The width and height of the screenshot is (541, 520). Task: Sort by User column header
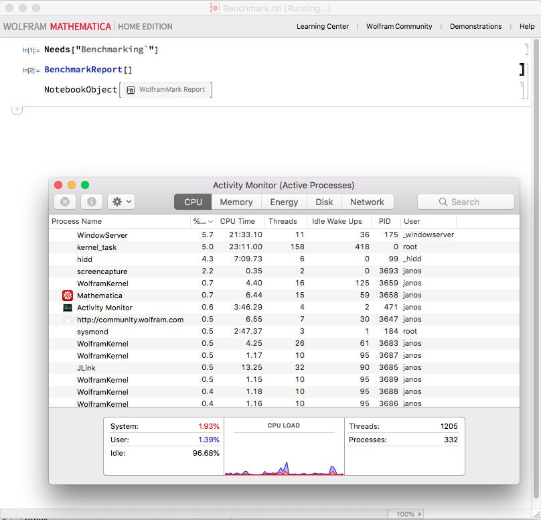429,221
